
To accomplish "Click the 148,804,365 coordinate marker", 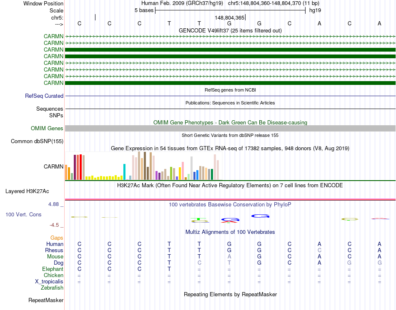I will [x=230, y=17].
